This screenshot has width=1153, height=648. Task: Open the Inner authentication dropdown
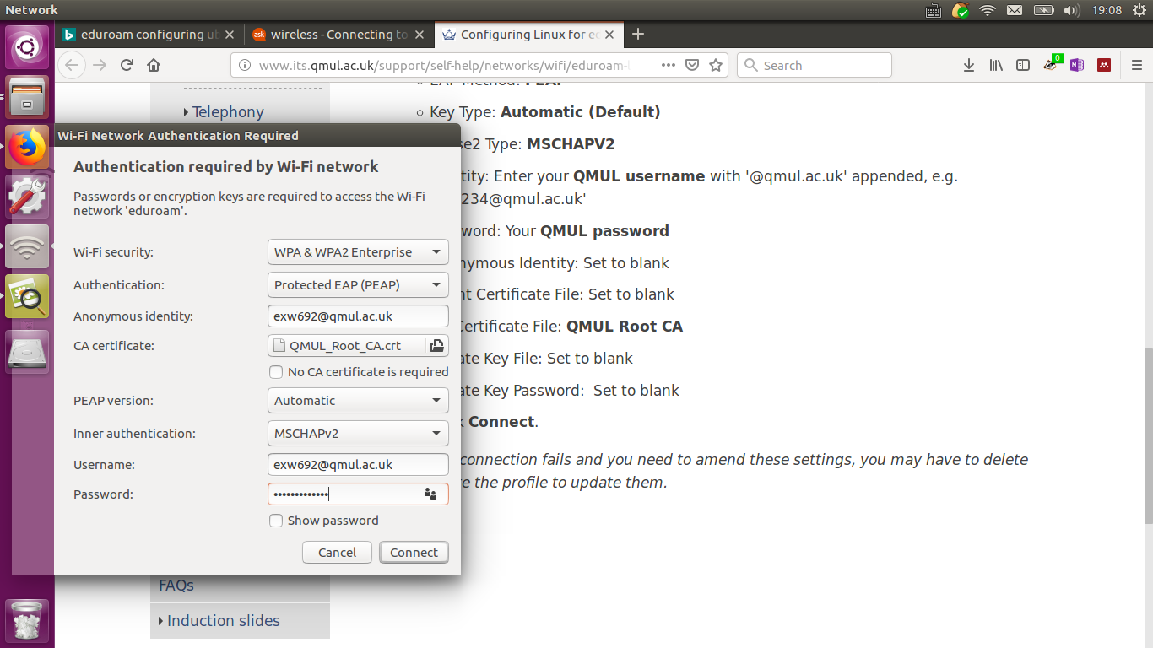click(358, 433)
